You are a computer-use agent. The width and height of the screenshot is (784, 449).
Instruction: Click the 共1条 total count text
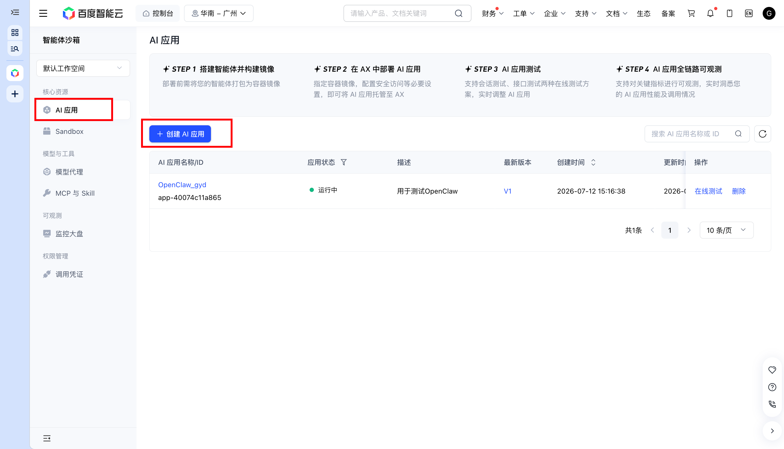pyautogui.click(x=633, y=230)
